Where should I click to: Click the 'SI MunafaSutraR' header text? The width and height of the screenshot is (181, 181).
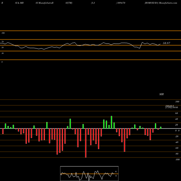pyautogui.click(x=45, y=3)
